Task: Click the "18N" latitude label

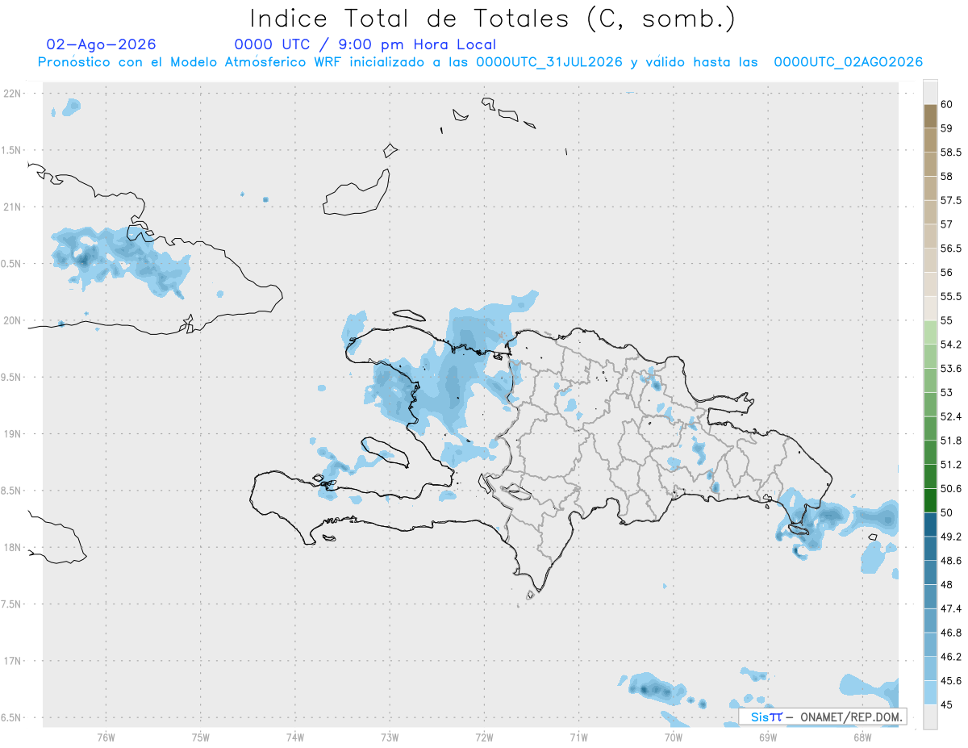Action: 12,547
